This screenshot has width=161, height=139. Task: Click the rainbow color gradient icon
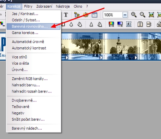(x=111, y=24)
